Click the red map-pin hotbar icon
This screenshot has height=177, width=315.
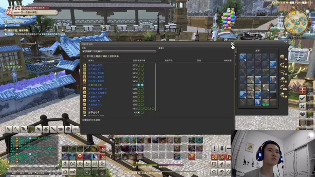[80, 156]
